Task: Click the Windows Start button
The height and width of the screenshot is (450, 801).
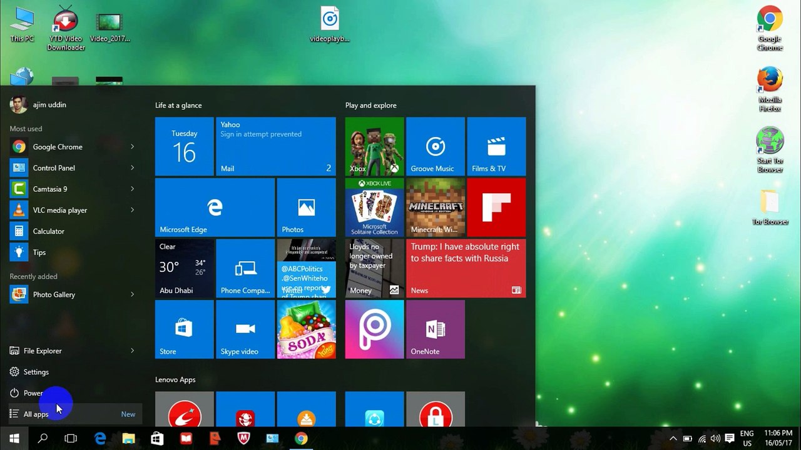Action: coord(14,438)
